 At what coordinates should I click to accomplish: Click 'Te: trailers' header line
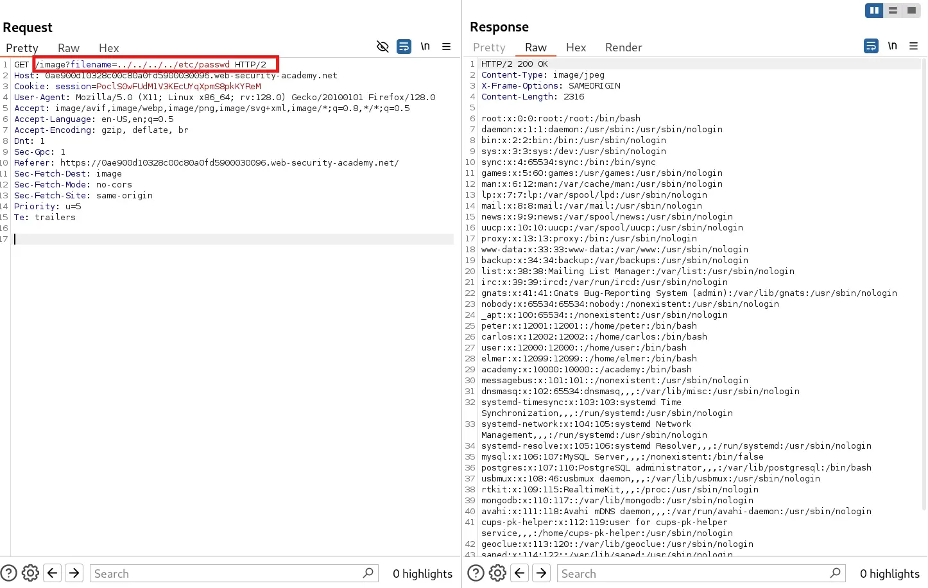tap(45, 217)
